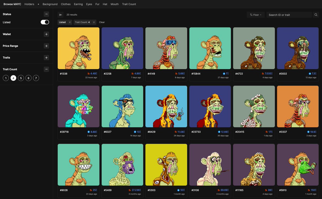Expand the Price Range section
Image resolution: width=322 pixels, height=199 pixels.
(46, 46)
